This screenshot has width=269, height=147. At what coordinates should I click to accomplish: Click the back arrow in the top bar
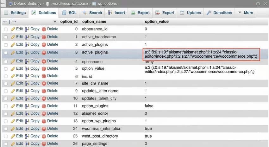(3, 3)
